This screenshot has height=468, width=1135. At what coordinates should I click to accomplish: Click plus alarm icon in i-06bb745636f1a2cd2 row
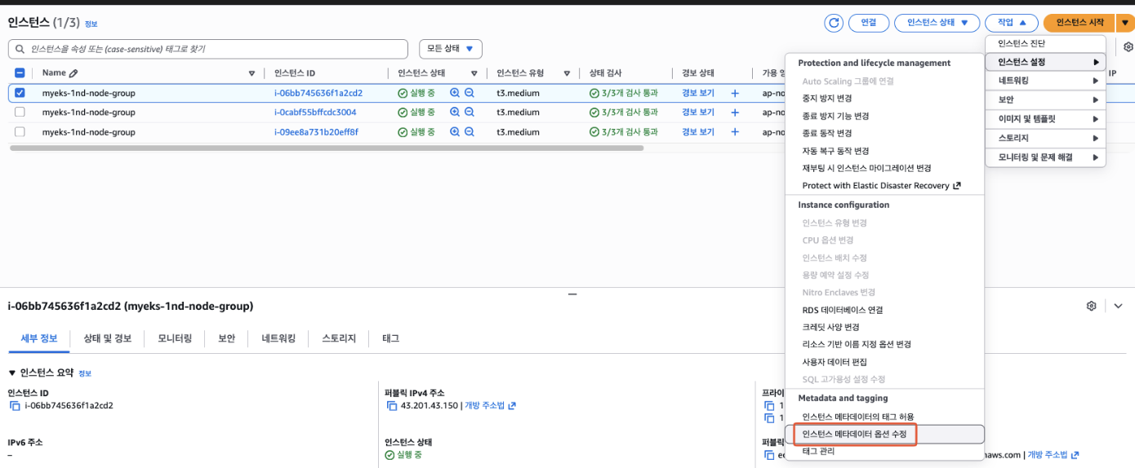coord(735,93)
